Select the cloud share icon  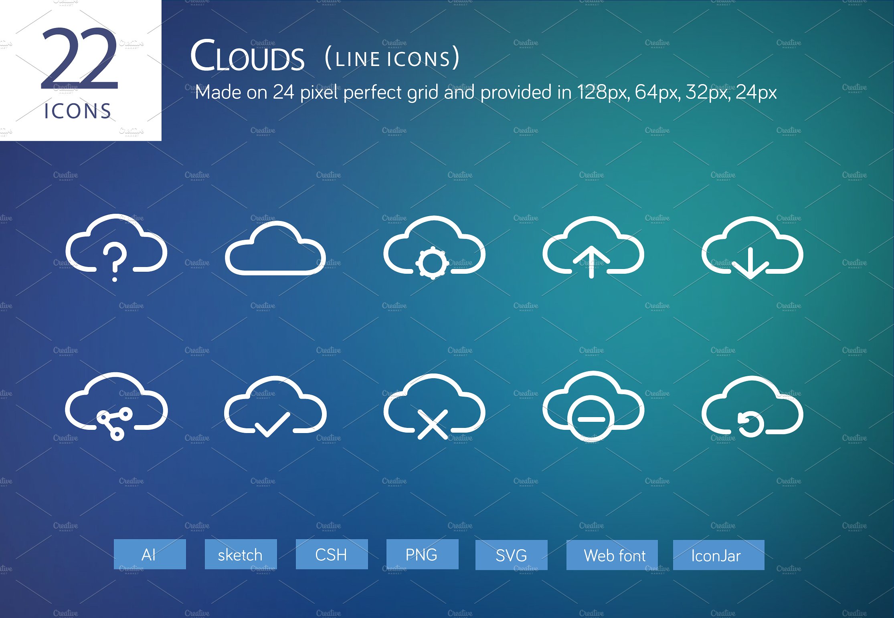pyautogui.click(x=116, y=406)
